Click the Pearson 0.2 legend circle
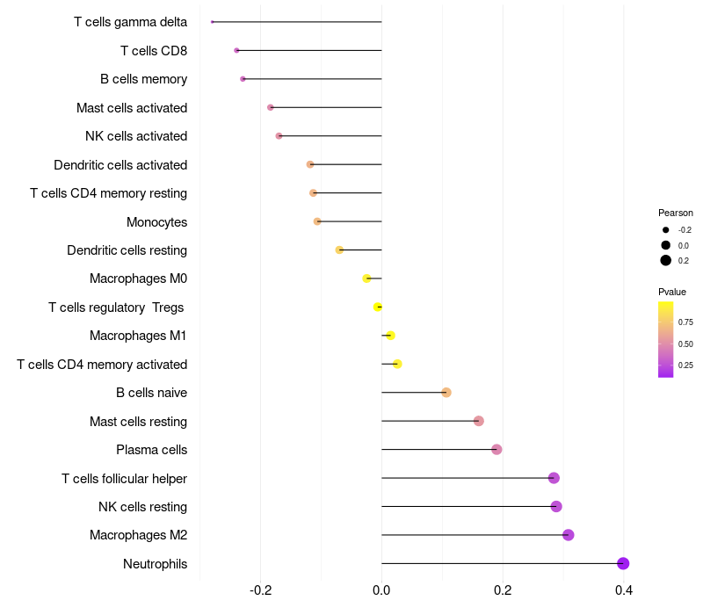Viewport: 703px width, 615px height. [666, 260]
